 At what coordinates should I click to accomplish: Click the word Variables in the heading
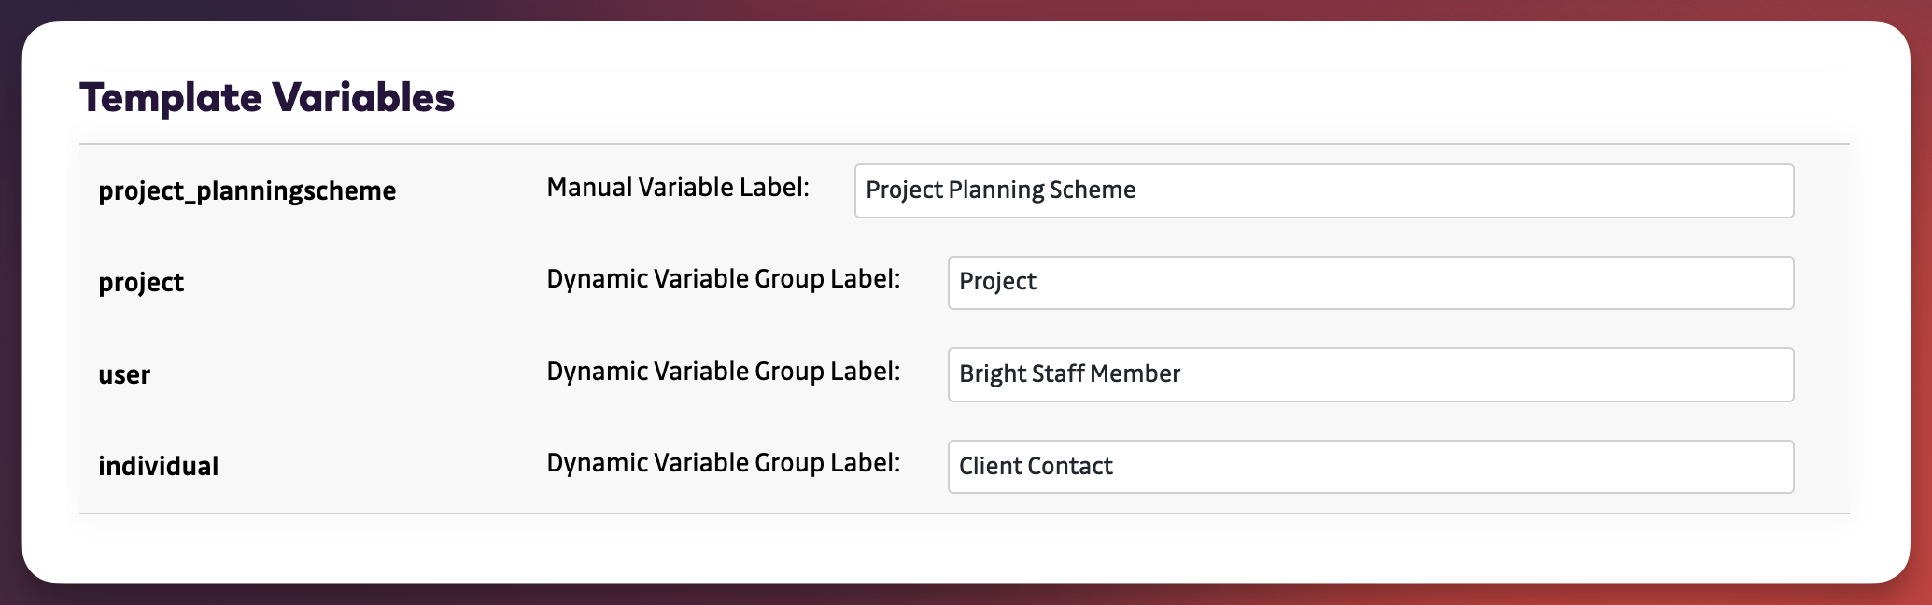click(362, 97)
